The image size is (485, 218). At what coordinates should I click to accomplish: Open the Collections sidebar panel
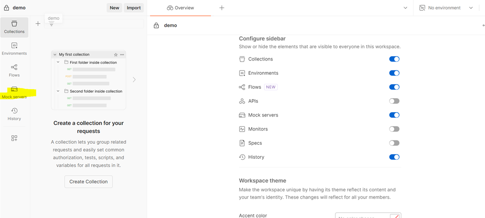(x=14, y=27)
